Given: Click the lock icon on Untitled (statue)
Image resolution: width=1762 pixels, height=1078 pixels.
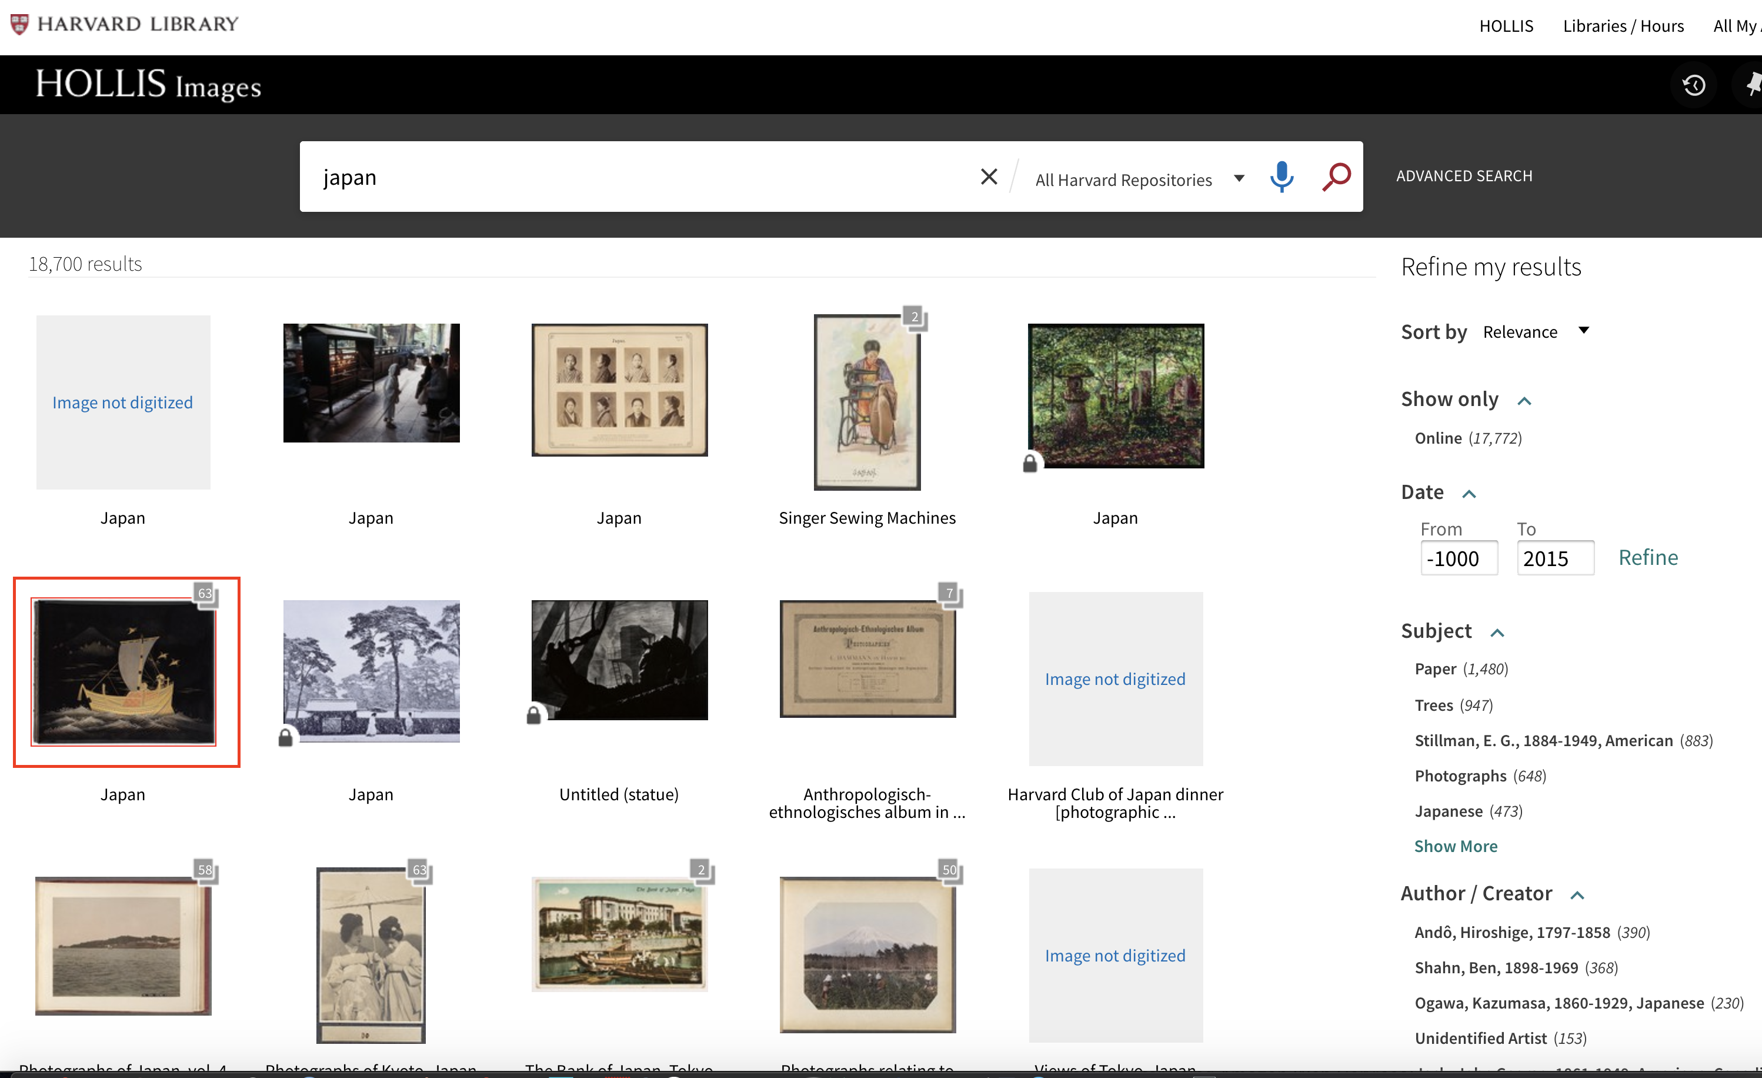Looking at the screenshot, I should pyautogui.click(x=535, y=716).
